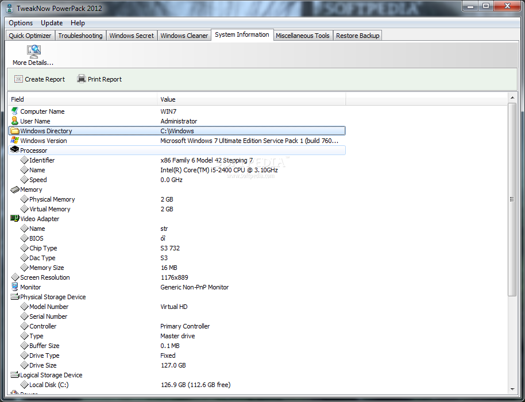Click the Windows Version flag icon
Image resolution: width=525 pixels, height=402 pixels.
click(x=14, y=140)
